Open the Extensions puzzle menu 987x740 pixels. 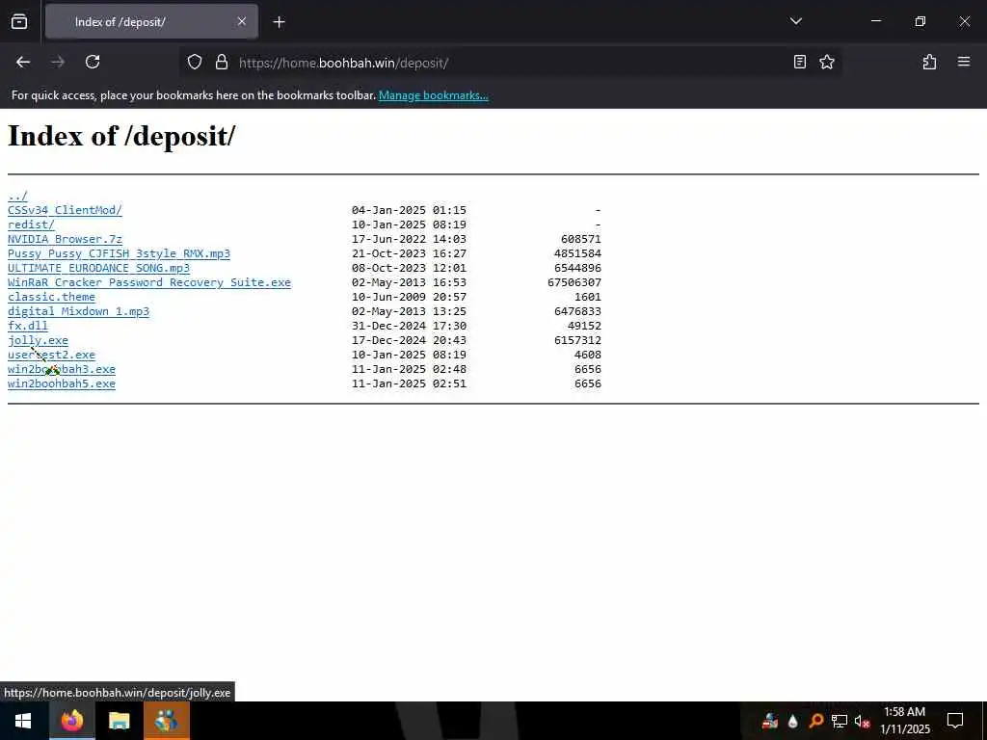[x=929, y=62]
